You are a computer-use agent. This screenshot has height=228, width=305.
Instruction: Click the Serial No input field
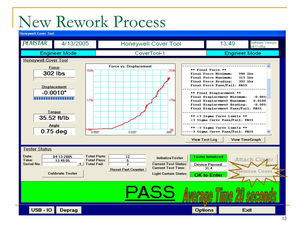pos(60,164)
